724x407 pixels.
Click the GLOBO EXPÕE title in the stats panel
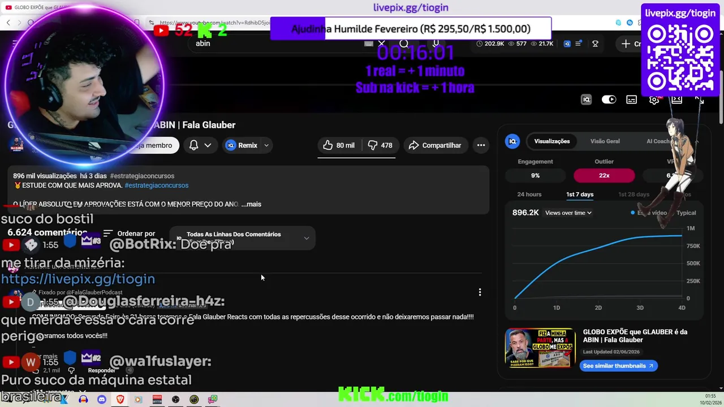click(x=635, y=336)
